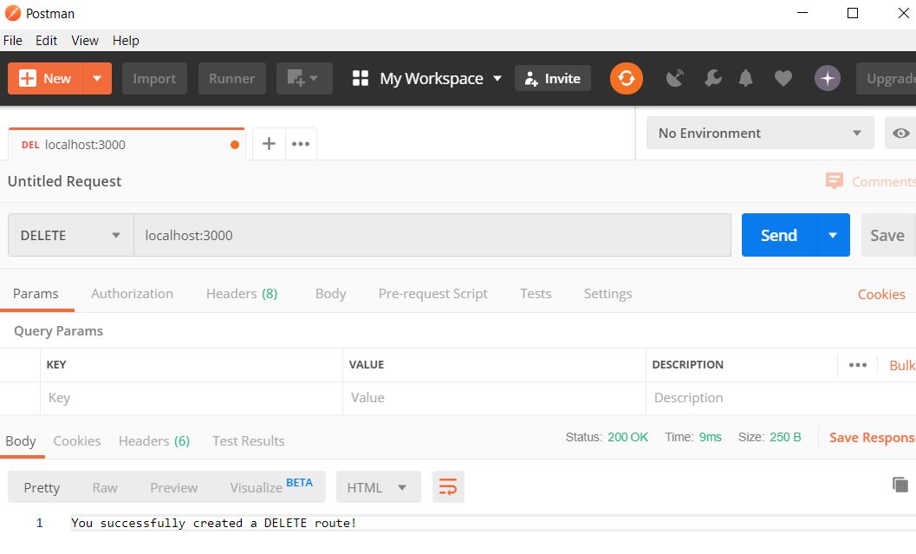916x554 pixels.
Task: Open the notifications bell
Action: 745,78
